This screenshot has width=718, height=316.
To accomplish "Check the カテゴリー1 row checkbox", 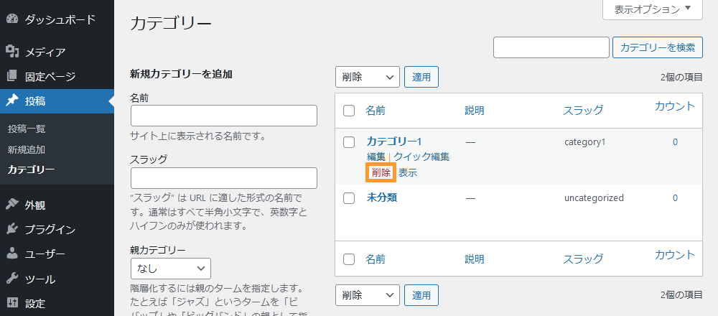I will (x=349, y=142).
